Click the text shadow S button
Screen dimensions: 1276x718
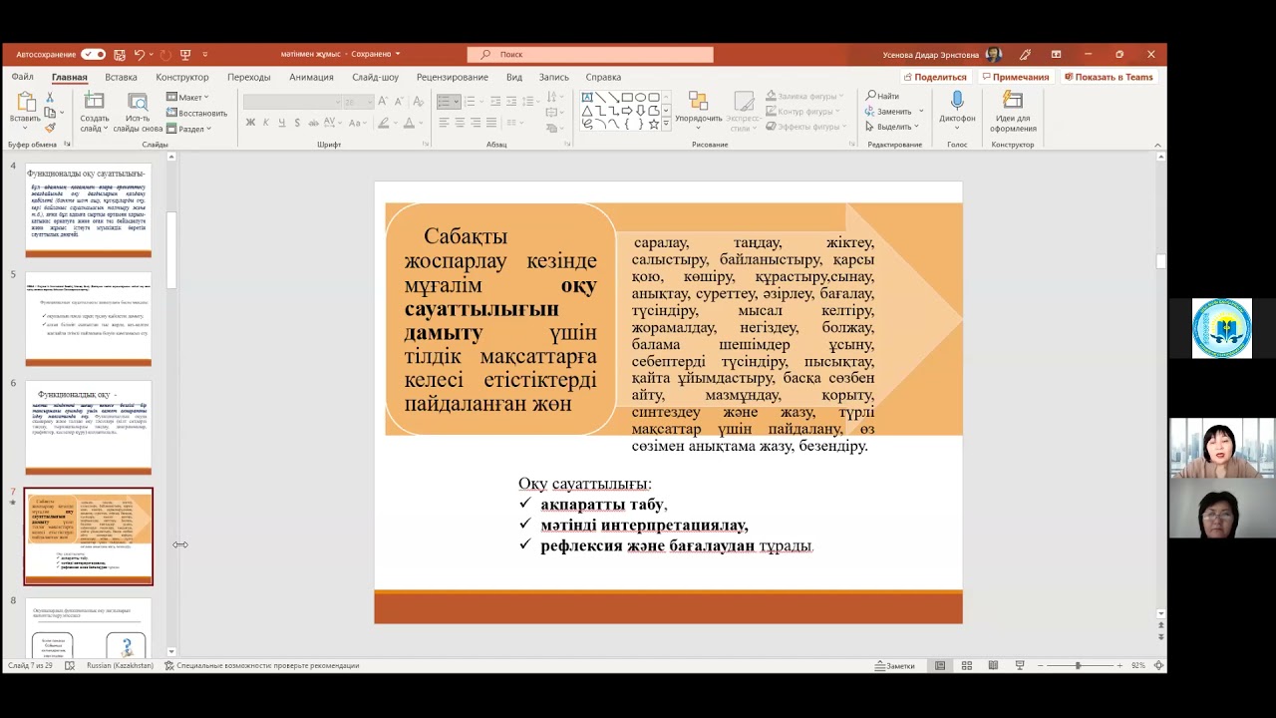(x=297, y=123)
